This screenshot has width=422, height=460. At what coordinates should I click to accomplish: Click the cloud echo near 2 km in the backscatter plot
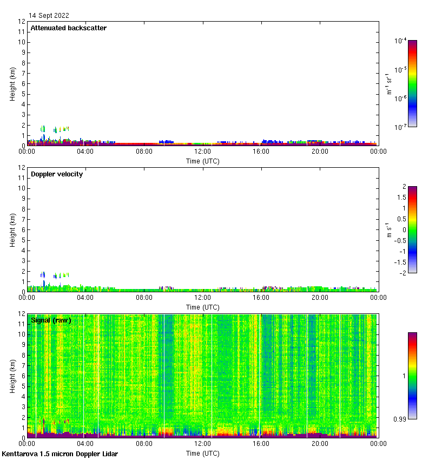click(x=43, y=129)
